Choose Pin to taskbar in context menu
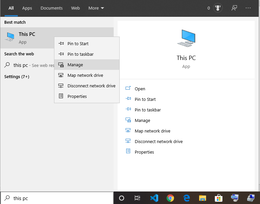Screen dimensions: 260x204 point(80,54)
